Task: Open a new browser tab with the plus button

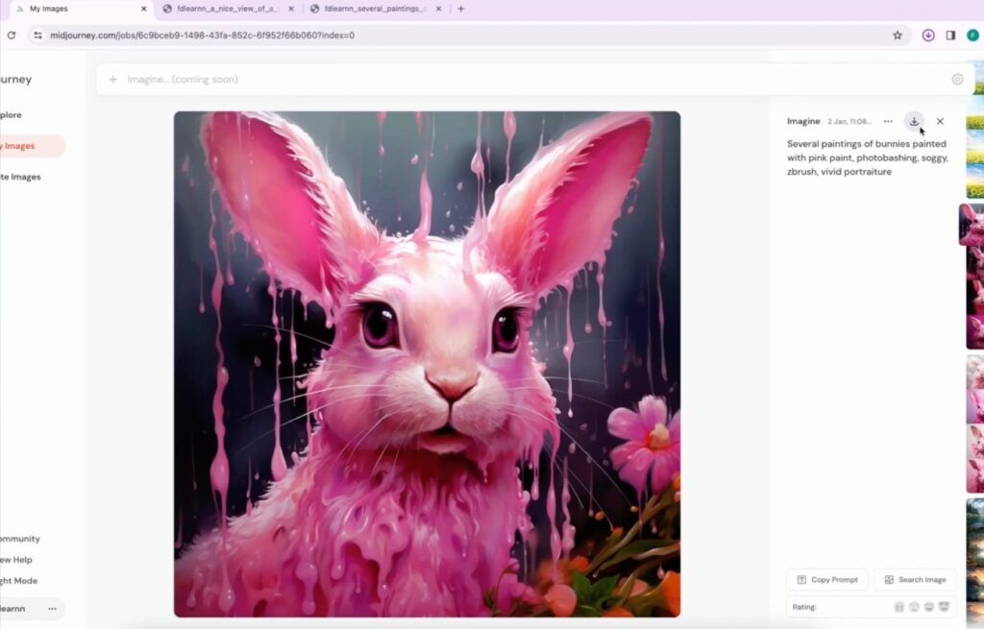Action: point(460,9)
